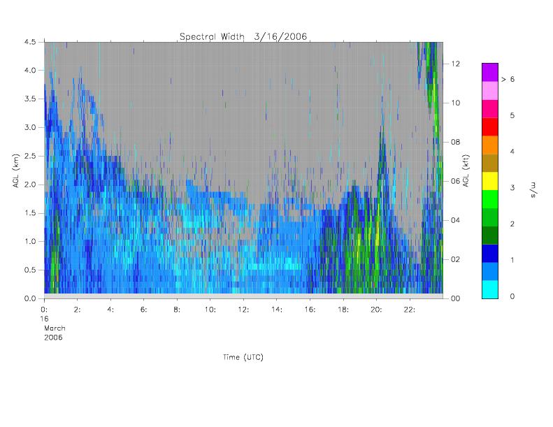Click the '06' kft axis tick label
553x427 pixels.
coord(456,181)
